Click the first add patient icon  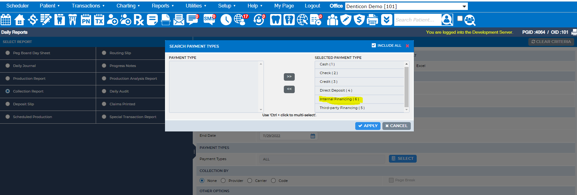(112, 20)
